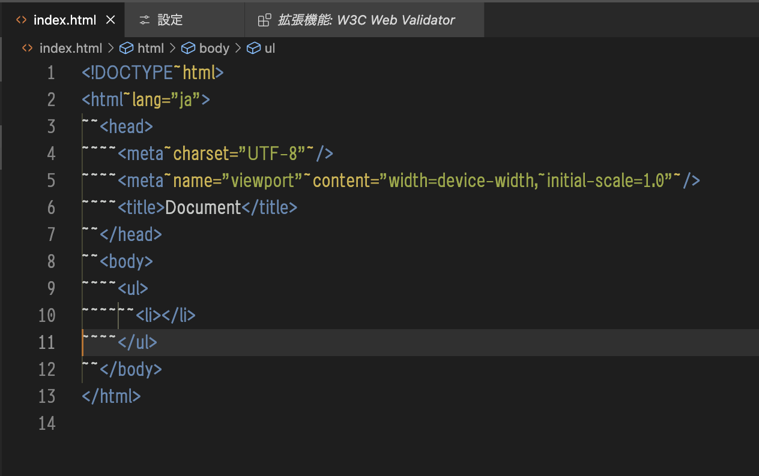The image size is (759, 476).
Task: Open the body breadcrumb symbol dropdown
Action: tap(214, 48)
